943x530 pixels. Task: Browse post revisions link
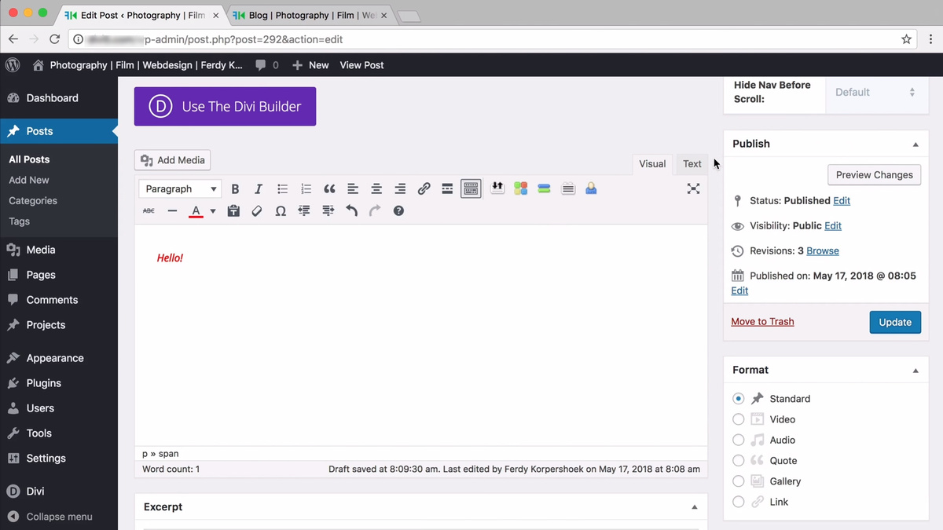coord(823,251)
